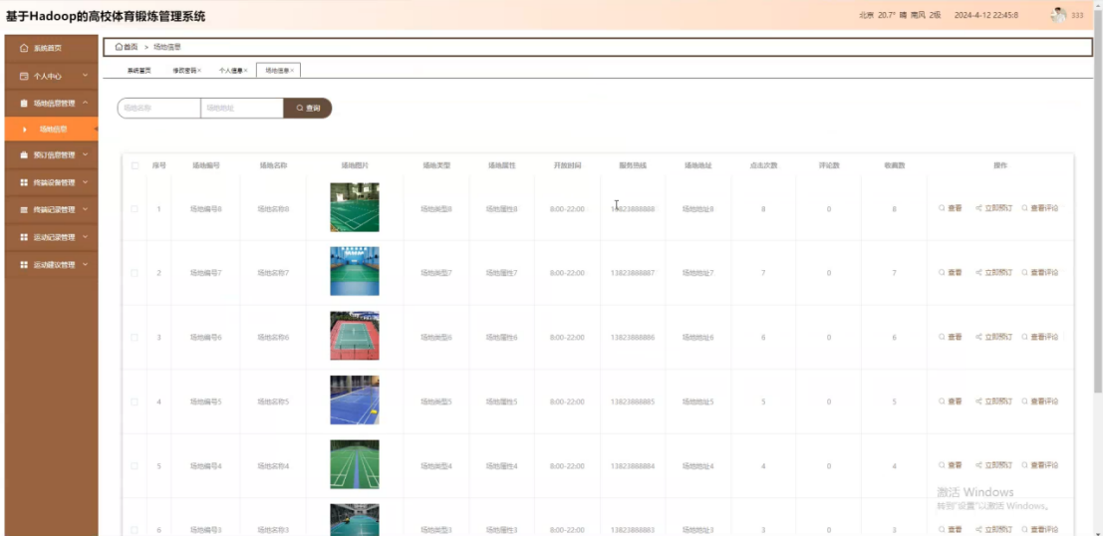Click share icon of 立即预订 in row 场地编号8
The image size is (1104, 536).
point(978,208)
